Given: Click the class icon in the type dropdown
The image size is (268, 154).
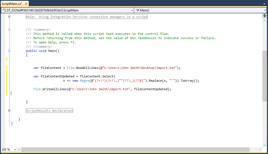Looking at the screenshot, I should click(5, 10).
